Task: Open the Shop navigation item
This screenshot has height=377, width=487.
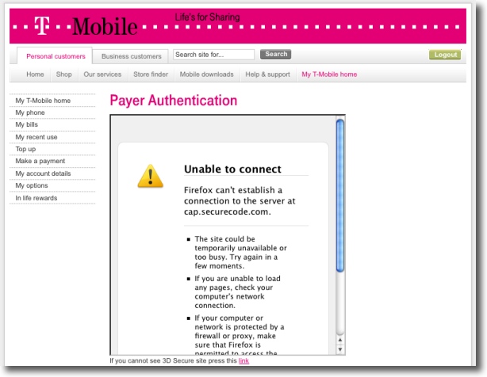Action: (63, 74)
